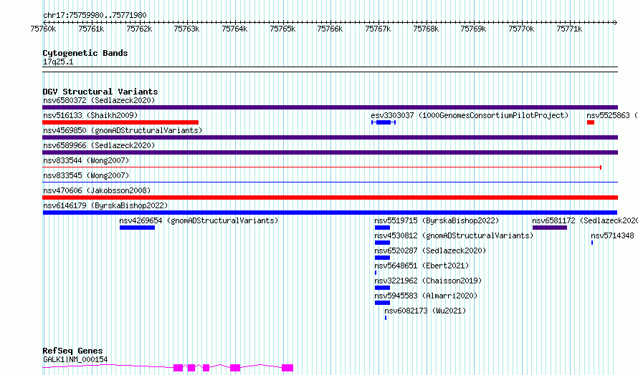This screenshot has width=638, height=375.
Task: Select the purple bar under nsv6589966
Action: tap(330, 152)
